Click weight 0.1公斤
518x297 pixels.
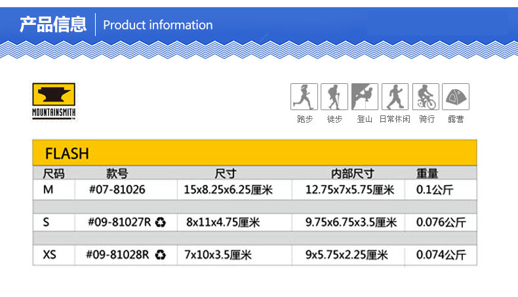pos(435,189)
